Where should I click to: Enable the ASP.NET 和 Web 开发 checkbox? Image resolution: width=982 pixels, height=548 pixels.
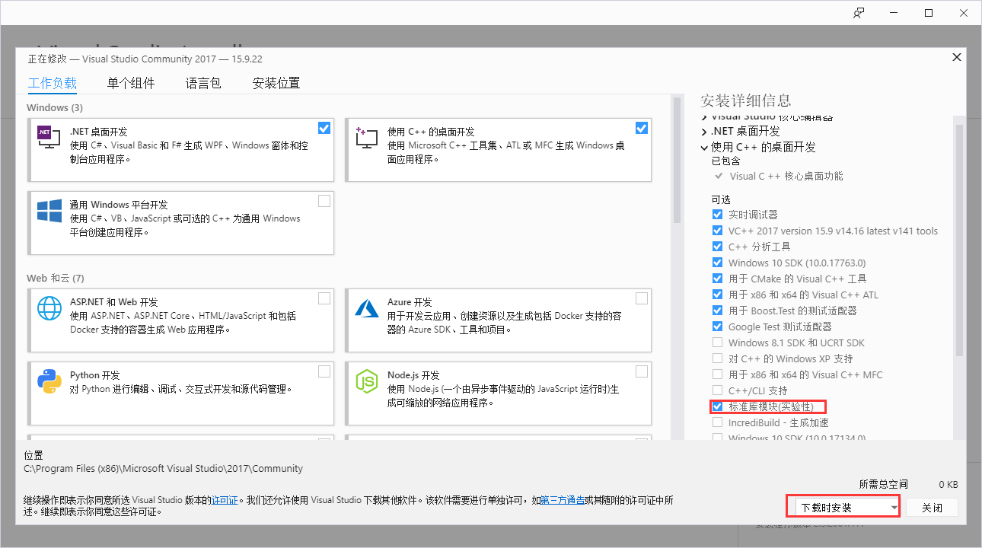click(324, 298)
